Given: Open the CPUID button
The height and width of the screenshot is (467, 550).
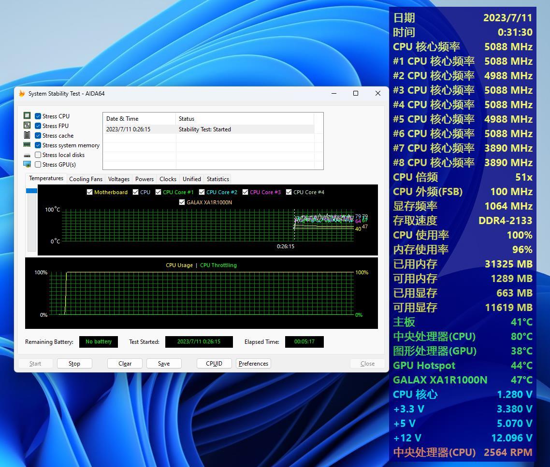Looking at the screenshot, I should click(x=214, y=364).
